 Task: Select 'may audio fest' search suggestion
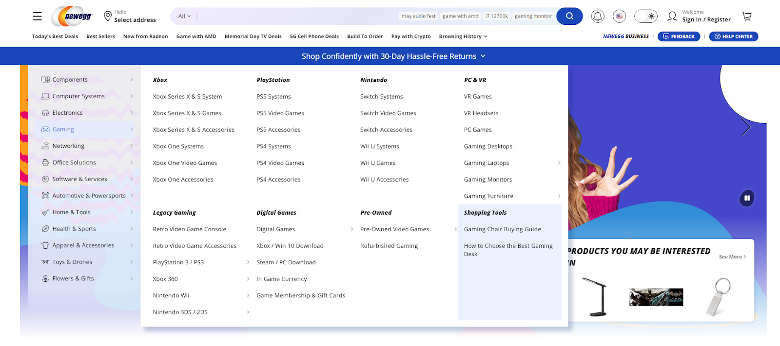click(x=418, y=16)
